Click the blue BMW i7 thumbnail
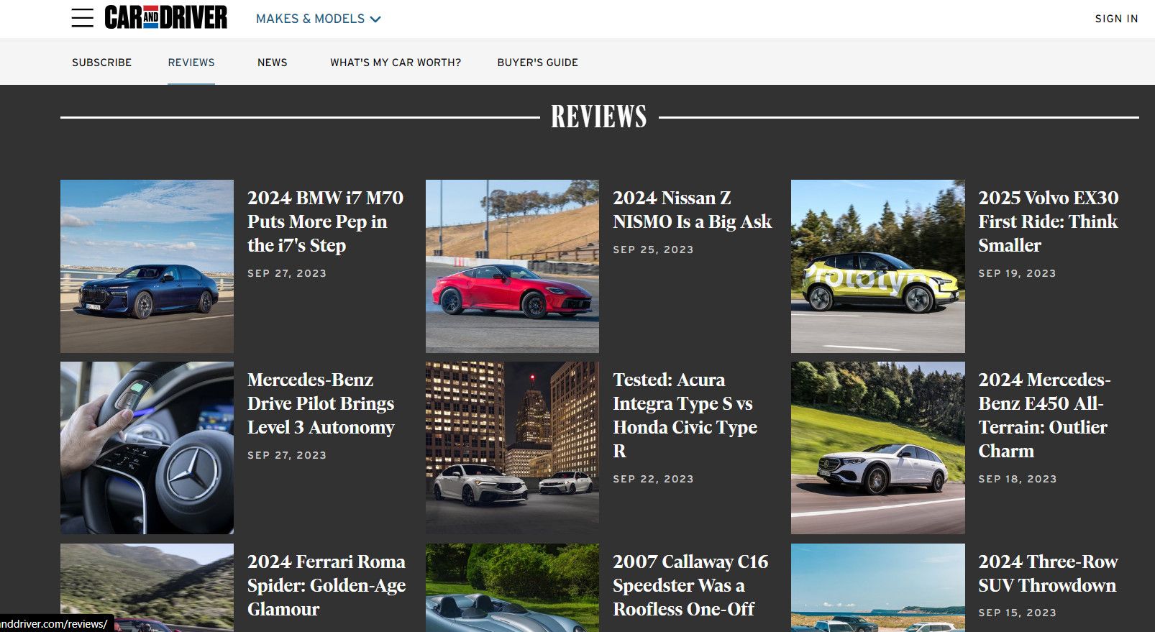Viewport: 1155px width, 632px height. pos(147,266)
